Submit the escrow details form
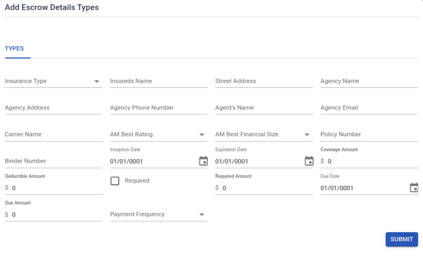Screen dimensions: 423x260 click(402, 239)
